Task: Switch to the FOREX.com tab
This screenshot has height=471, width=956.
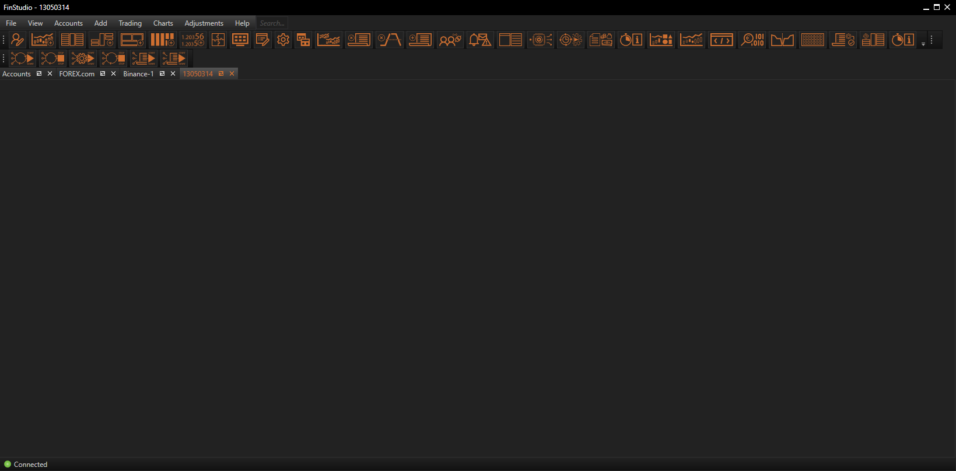Action: coord(76,74)
